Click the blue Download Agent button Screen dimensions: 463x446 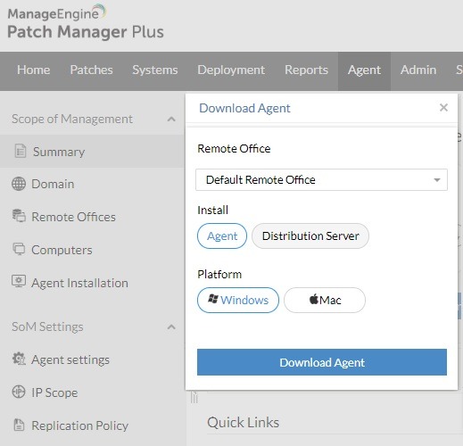(322, 362)
